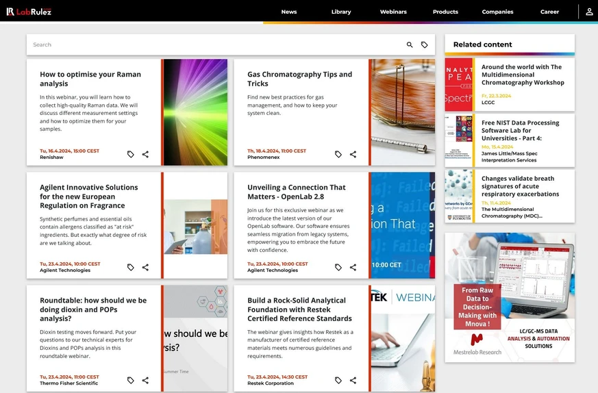
Task: Click 'Thermo Fisher Scientific' company name
Action: click(x=68, y=383)
